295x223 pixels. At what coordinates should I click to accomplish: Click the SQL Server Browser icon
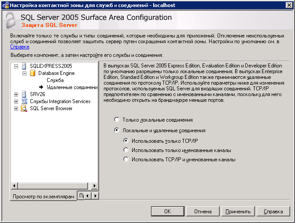(x=24, y=108)
